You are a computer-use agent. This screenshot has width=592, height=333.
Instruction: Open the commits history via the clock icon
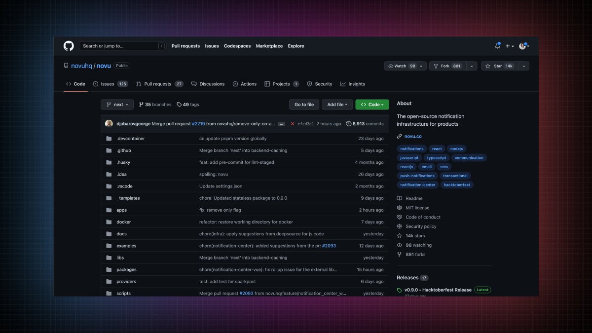[x=349, y=124]
